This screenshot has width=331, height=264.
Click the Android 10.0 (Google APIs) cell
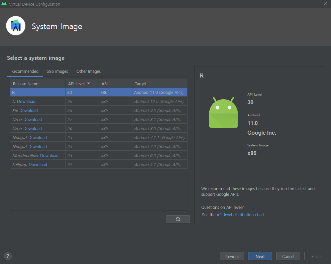pos(160,102)
